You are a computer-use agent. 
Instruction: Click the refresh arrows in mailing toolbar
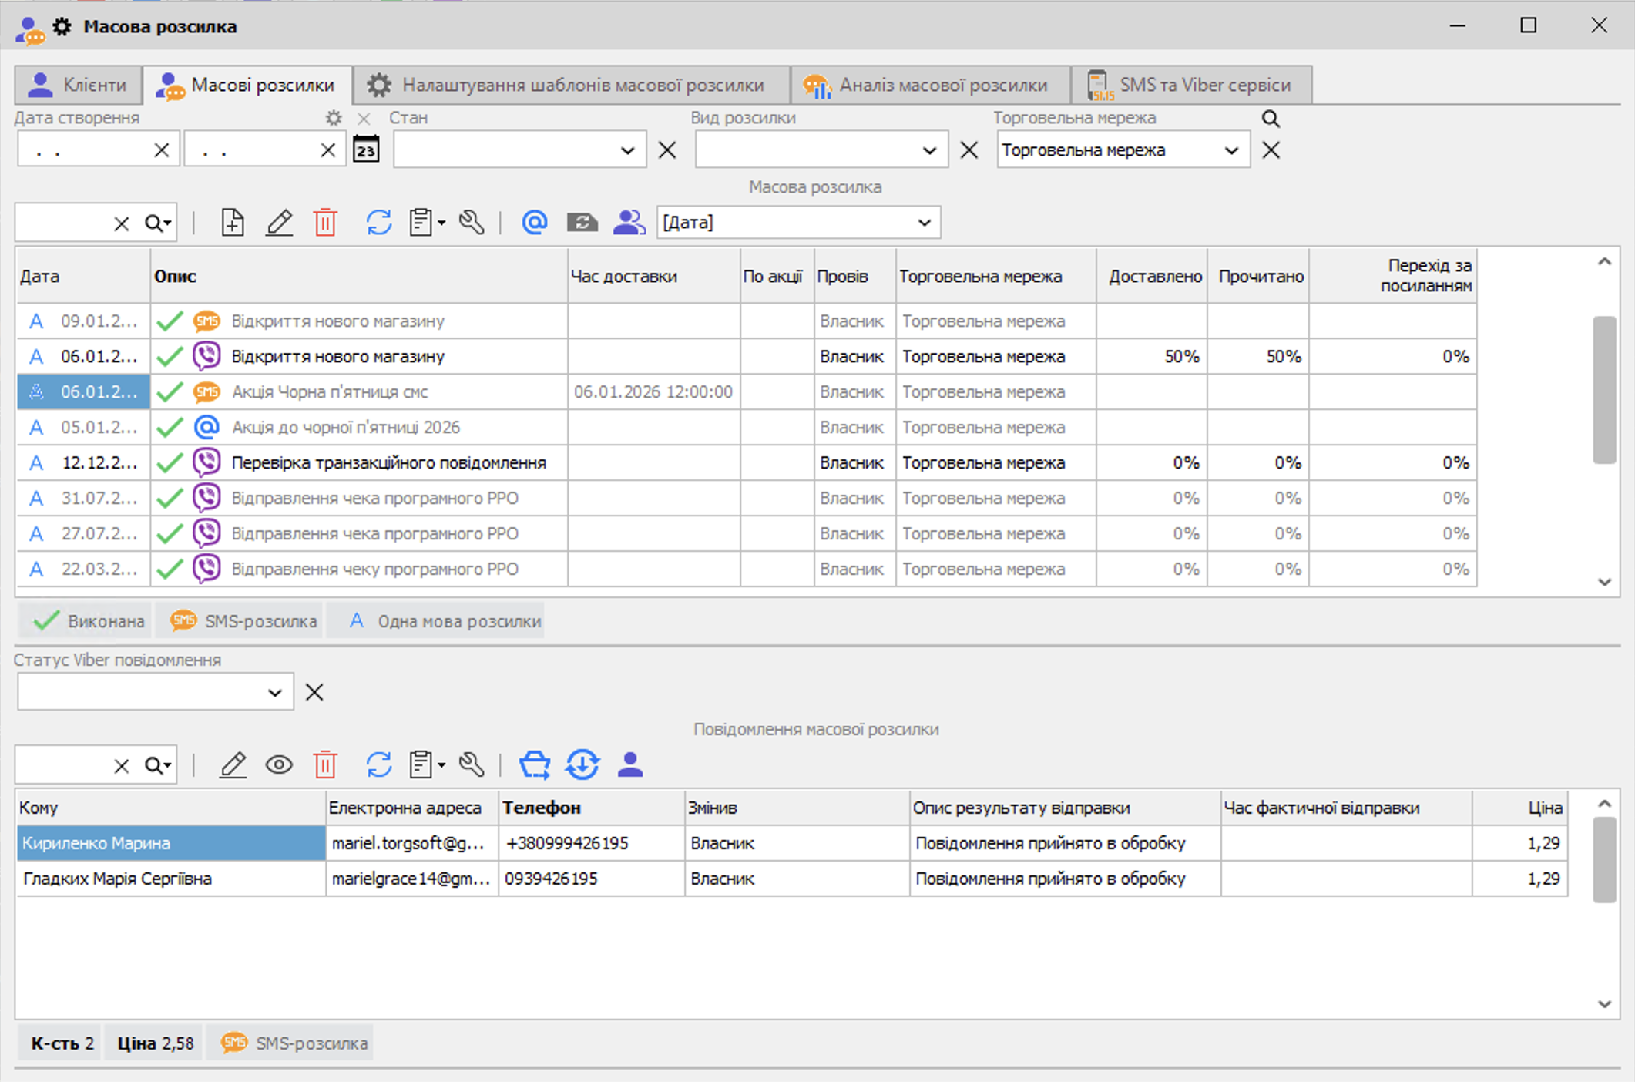pyautogui.click(x=378, y=223)
